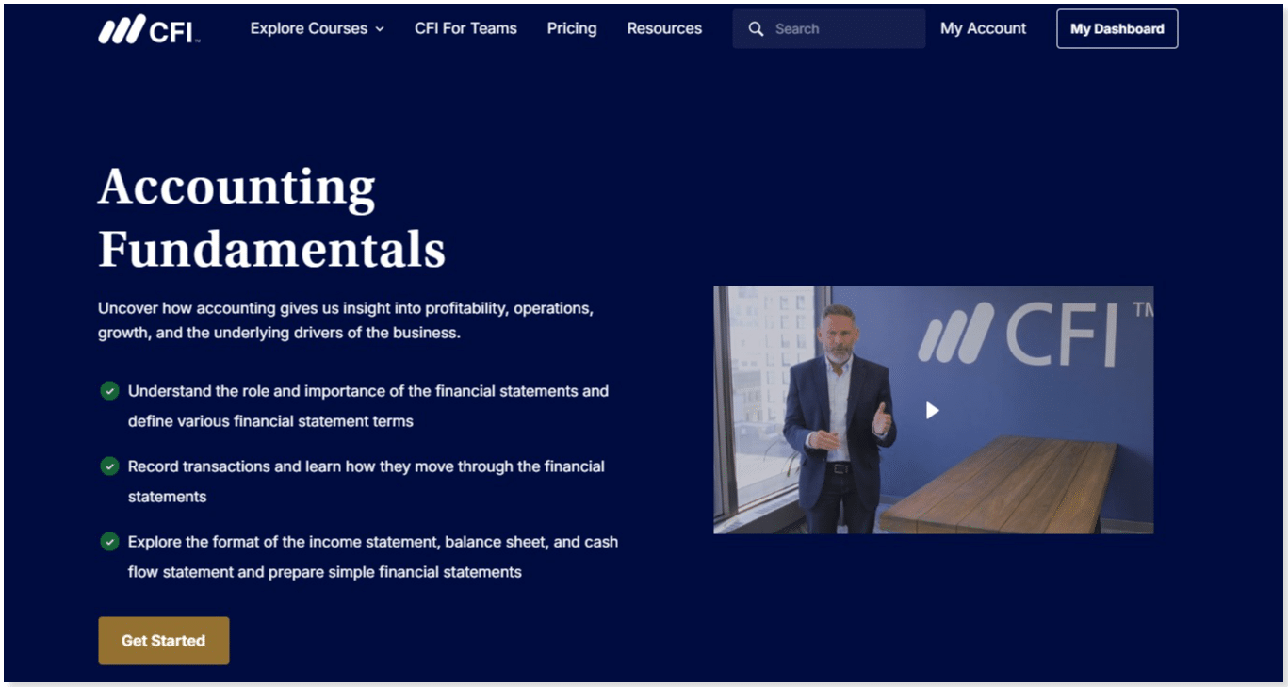Click green checkmark beside 'Understand the role'
Screen dimensions: 1288x687
109,390
